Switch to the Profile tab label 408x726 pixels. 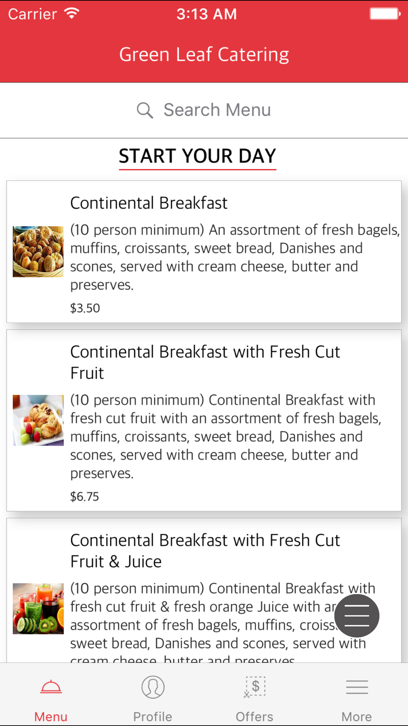pyautogui.click(x=153, y=717)
